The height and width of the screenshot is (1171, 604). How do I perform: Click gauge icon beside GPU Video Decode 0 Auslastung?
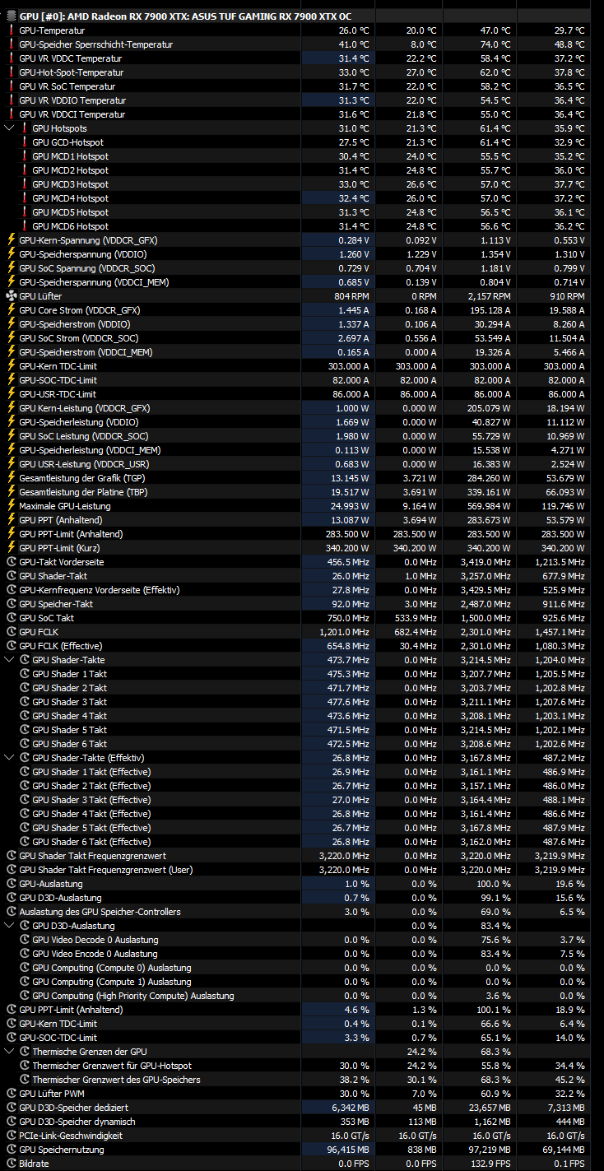coord(24,940)
